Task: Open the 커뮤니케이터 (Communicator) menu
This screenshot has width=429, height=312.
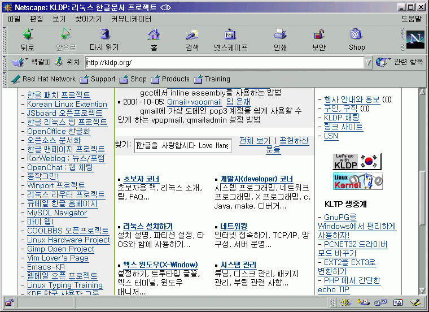Action: click(x=131, y=19)
